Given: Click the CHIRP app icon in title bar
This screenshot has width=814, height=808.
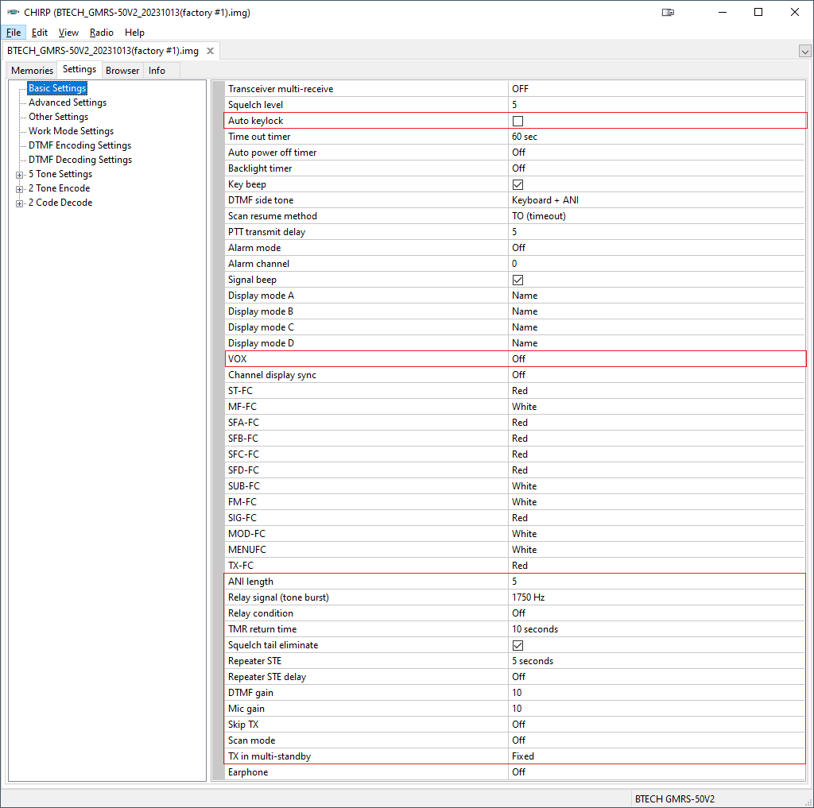Looking at the screenshot, I should pos(13,12).
